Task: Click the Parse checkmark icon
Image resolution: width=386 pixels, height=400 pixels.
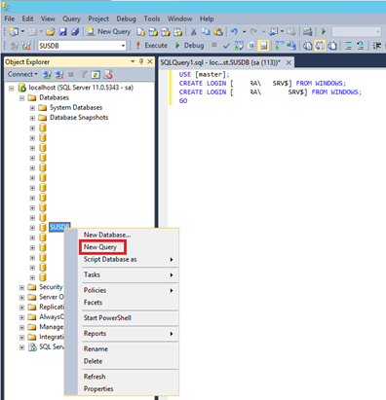Action: (226, 46)
